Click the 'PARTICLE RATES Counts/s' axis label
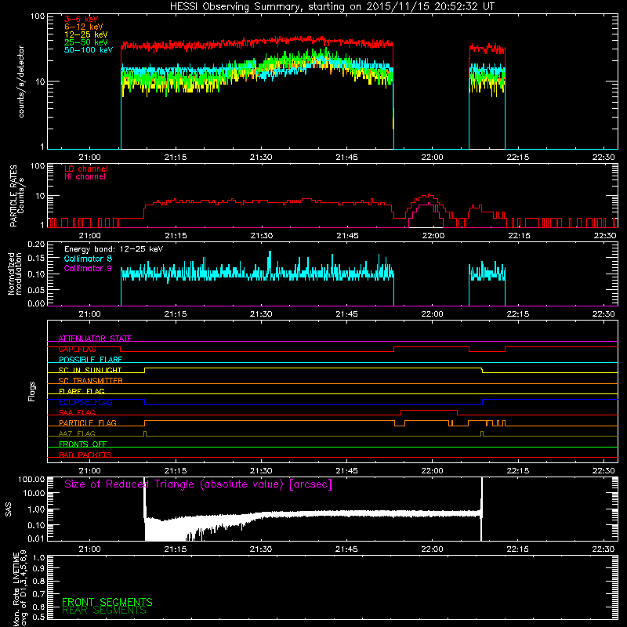Image resolution: width=627 pixels, height=627 pixels. coord(17,196)
